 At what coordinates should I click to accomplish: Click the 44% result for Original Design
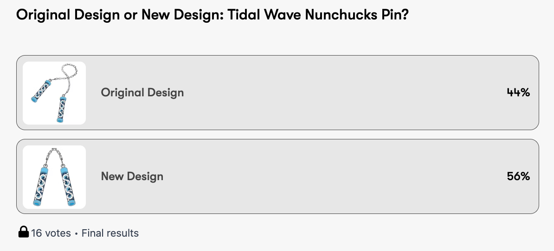point(518,93)
